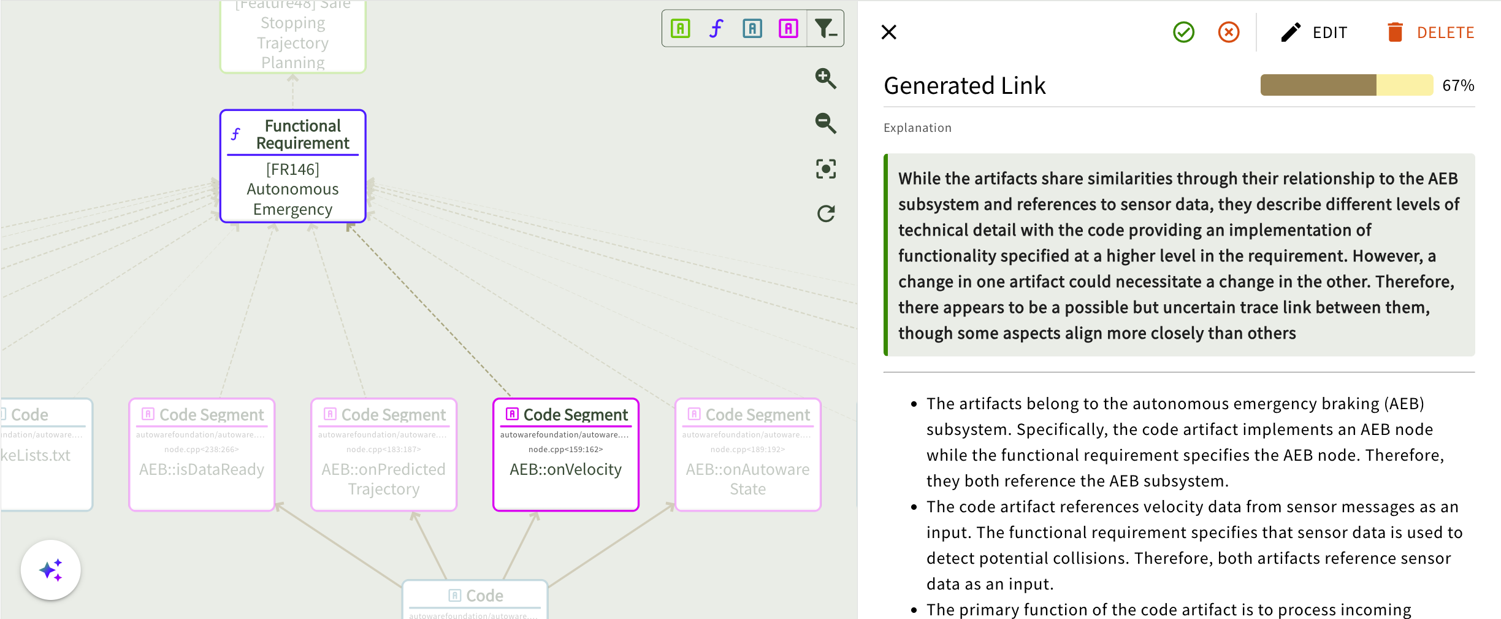Zoom out of the graph
Image resolution: width=1501 pixels, height=619 pixels.
pyautogui.click(x=826, y=123)
